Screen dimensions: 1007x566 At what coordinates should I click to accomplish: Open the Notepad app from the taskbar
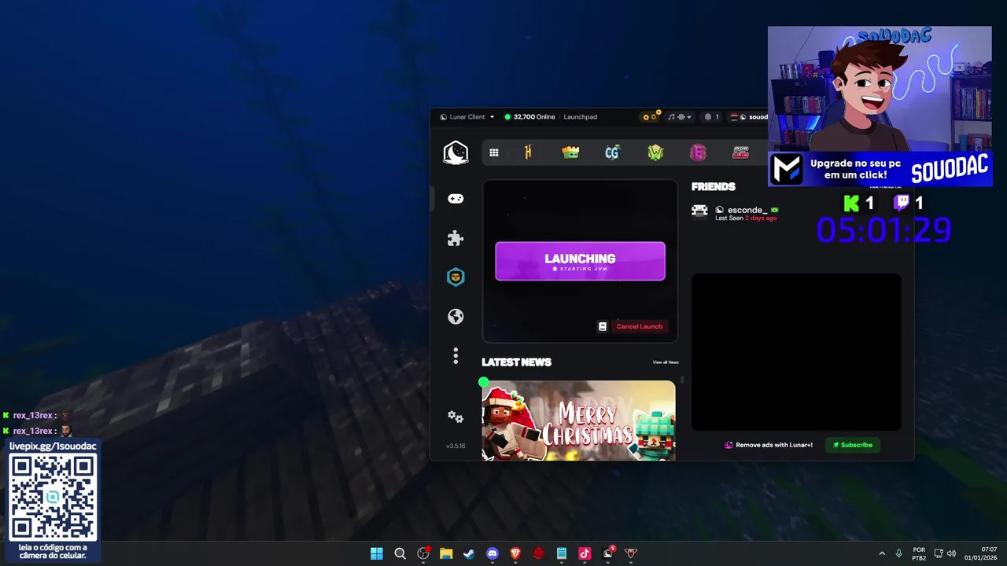[x=562, y=553]
